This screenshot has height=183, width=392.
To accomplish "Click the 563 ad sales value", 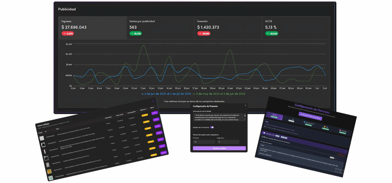I will pyautogui.click(x=133, y=27).
